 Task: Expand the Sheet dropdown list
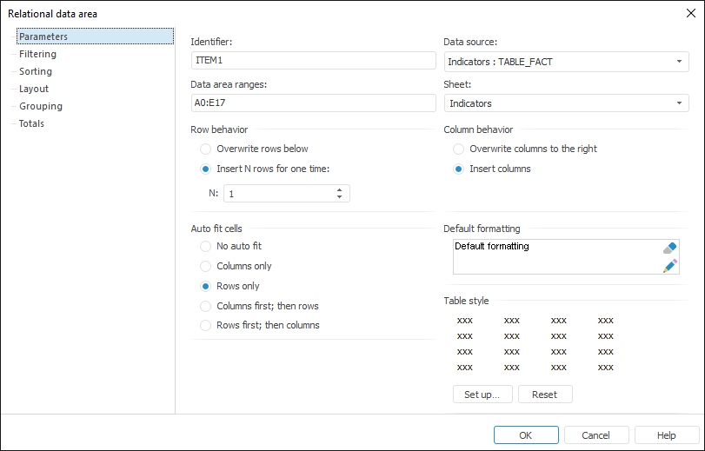678,103
